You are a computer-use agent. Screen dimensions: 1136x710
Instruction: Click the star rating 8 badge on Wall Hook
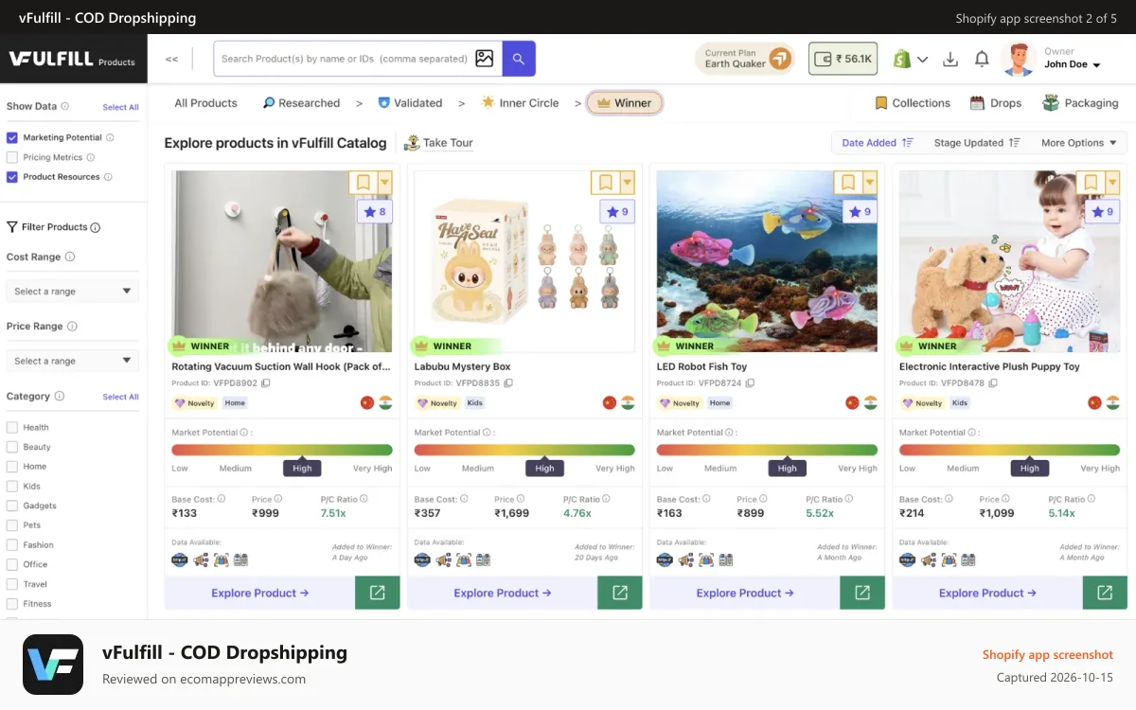pos(375,212)
